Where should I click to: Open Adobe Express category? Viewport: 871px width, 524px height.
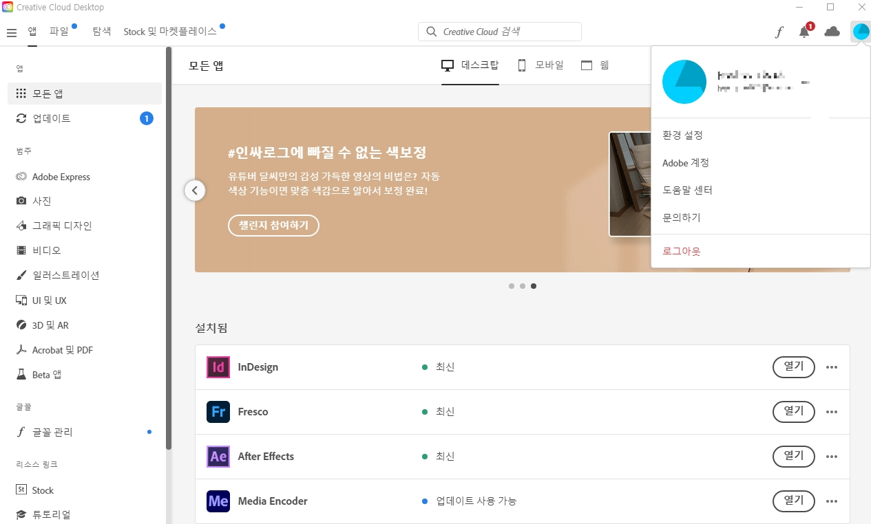coord(85,177)
